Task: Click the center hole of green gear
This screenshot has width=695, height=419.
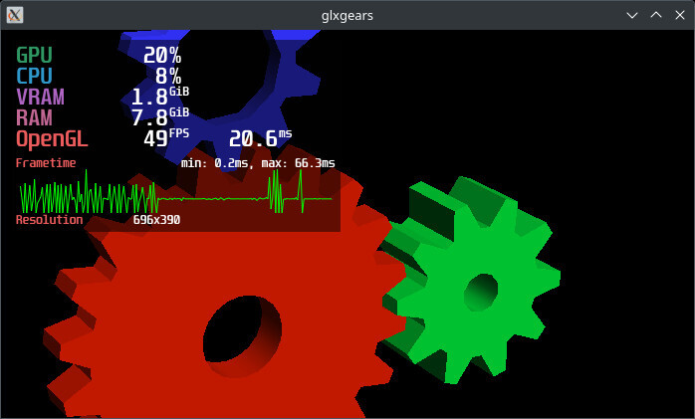Action: pos(482,292)
